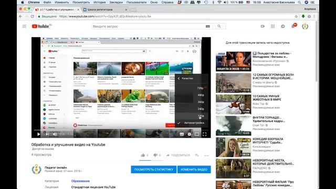Like the video with thumbs up
The image size is (336, 189).
[x=143, y=155]
